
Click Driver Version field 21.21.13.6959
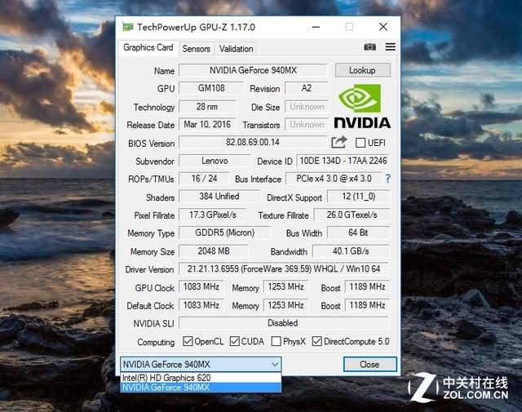coord(284,268)
